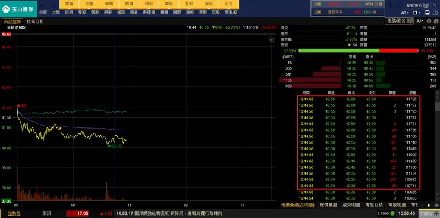This screenshot has height=218, width=440.
Task: Click the red sell portion of ratio bar
Action: [398, 51]
